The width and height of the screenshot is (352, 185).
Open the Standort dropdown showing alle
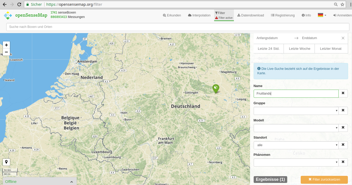point(296,145)
